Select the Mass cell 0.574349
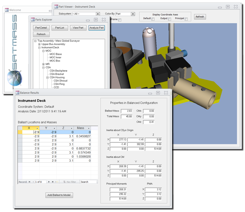The width and height of the screenshot is (245, 212). tap(82, 153)
